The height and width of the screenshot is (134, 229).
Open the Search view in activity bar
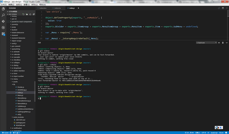pyautogui.click(x=3, y=15)
